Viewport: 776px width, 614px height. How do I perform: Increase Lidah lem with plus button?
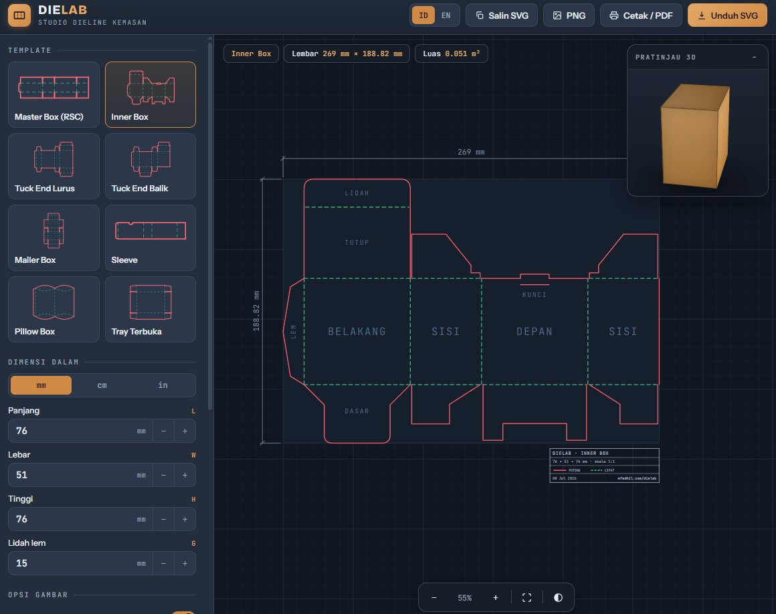tap(185, 563)
